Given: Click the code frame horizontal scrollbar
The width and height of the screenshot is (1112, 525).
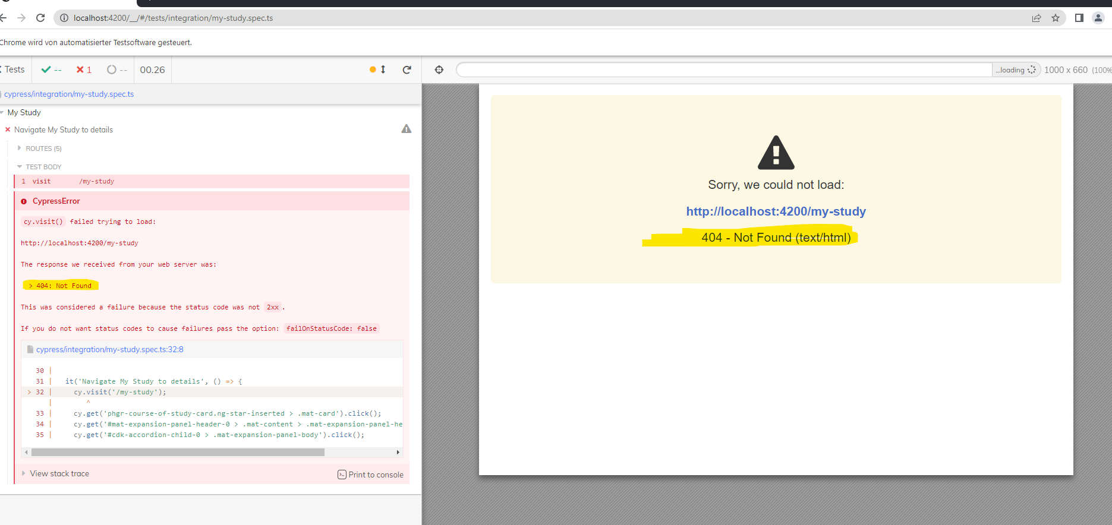Looking at the screenshot, I should click(x=178, y=452).
